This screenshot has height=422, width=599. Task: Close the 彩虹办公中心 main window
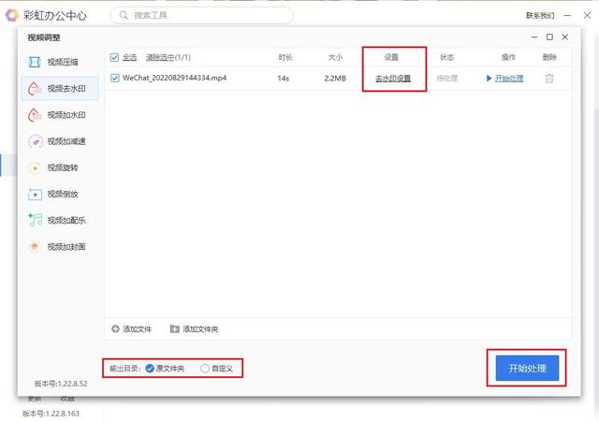[587, 15]
